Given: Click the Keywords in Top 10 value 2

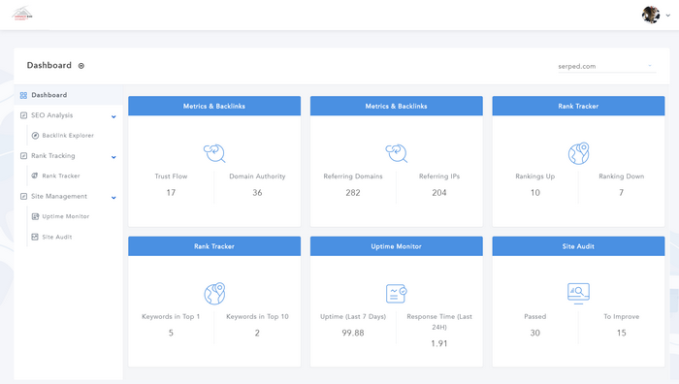Looking at the screenshot, I should [257, 333].
